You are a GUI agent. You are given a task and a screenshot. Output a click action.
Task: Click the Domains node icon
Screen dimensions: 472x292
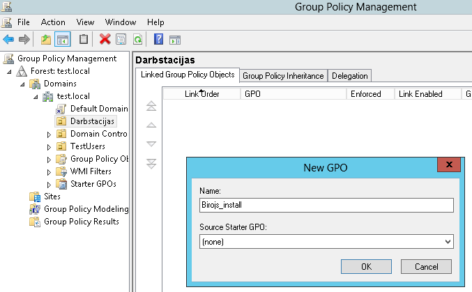click(35, 84)
